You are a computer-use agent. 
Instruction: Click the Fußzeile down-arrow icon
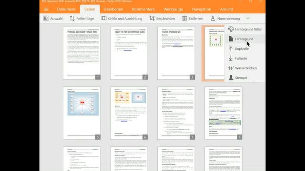pyautogui.click(x=231, y=58)
